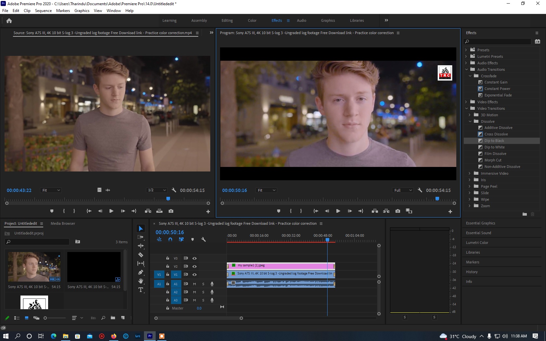This screenshot has height=341, width=546.
Task: Select the Track Select Forward tool
Action: coord(141,237)
